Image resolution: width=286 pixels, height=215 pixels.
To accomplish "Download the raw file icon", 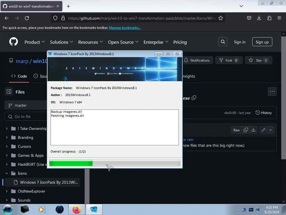I will [x=253, y=130].
